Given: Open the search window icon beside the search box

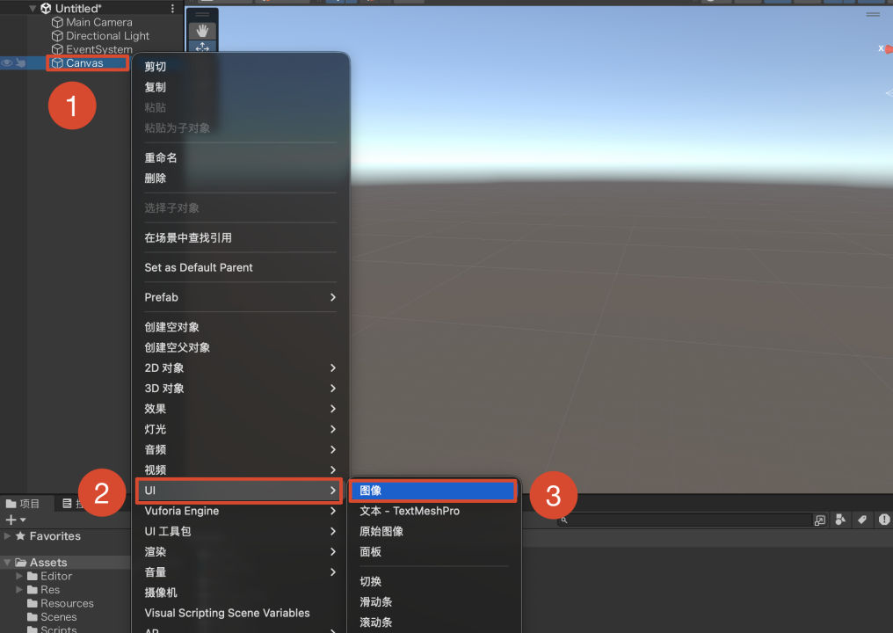Looking at the screenshot, I should tap(820, 520).
